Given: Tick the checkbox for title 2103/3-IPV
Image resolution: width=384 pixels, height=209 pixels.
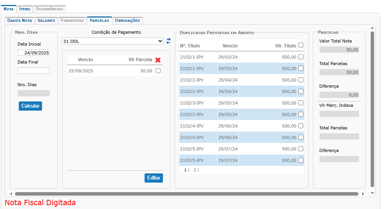Looking at the screenshot, I should click(x=301, y=114).
